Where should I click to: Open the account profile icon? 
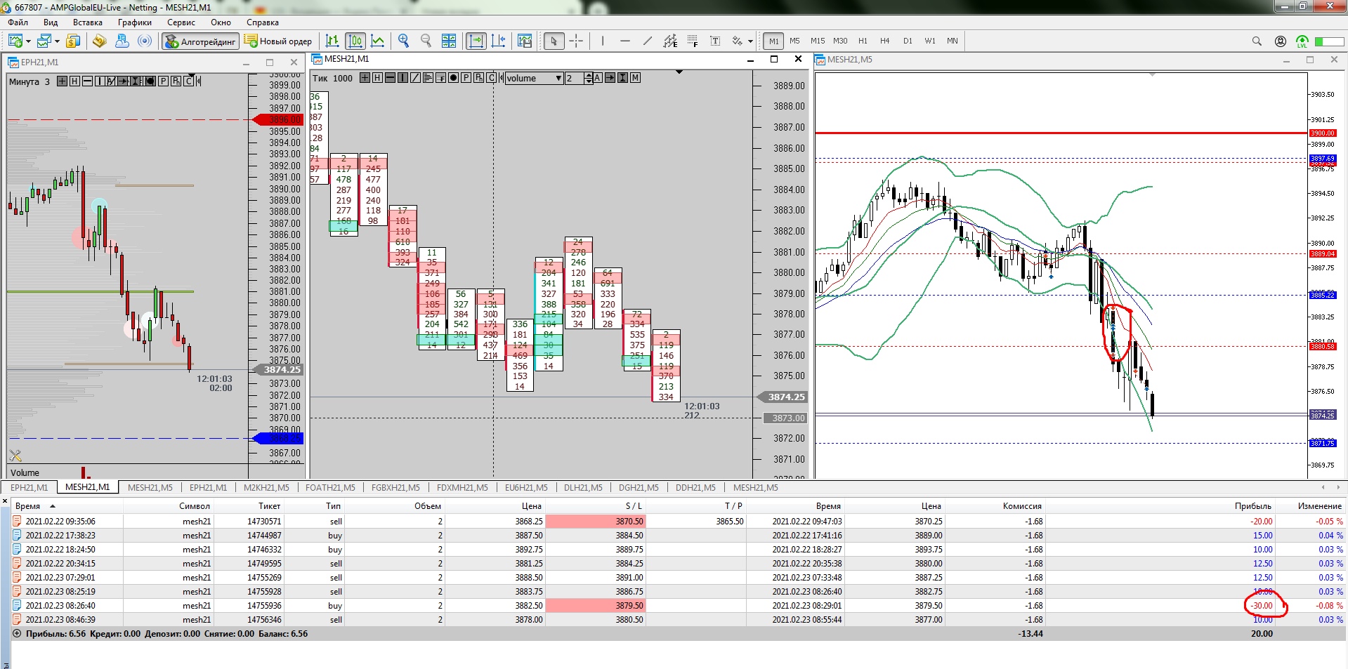point(1281,41)
